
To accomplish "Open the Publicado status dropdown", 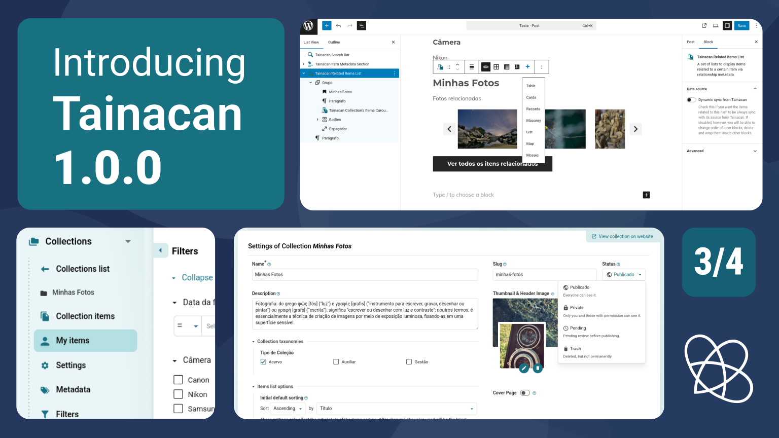I will pyautogui.click(x=624, y=275).
